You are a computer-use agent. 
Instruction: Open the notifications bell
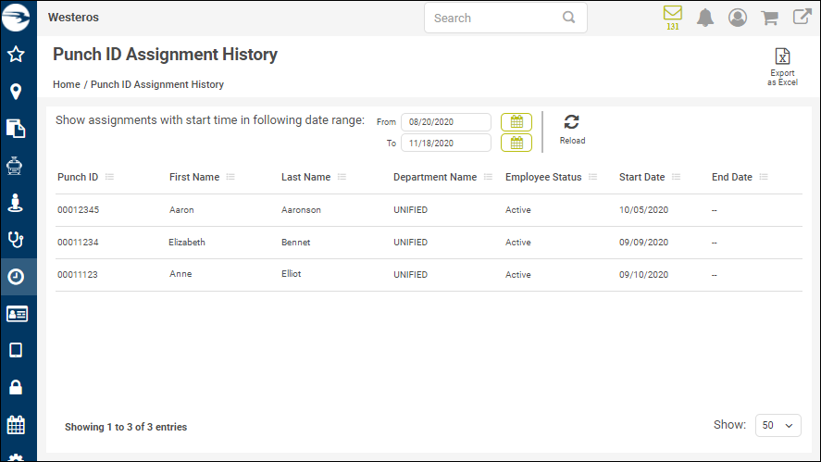(x=705, y=18)
